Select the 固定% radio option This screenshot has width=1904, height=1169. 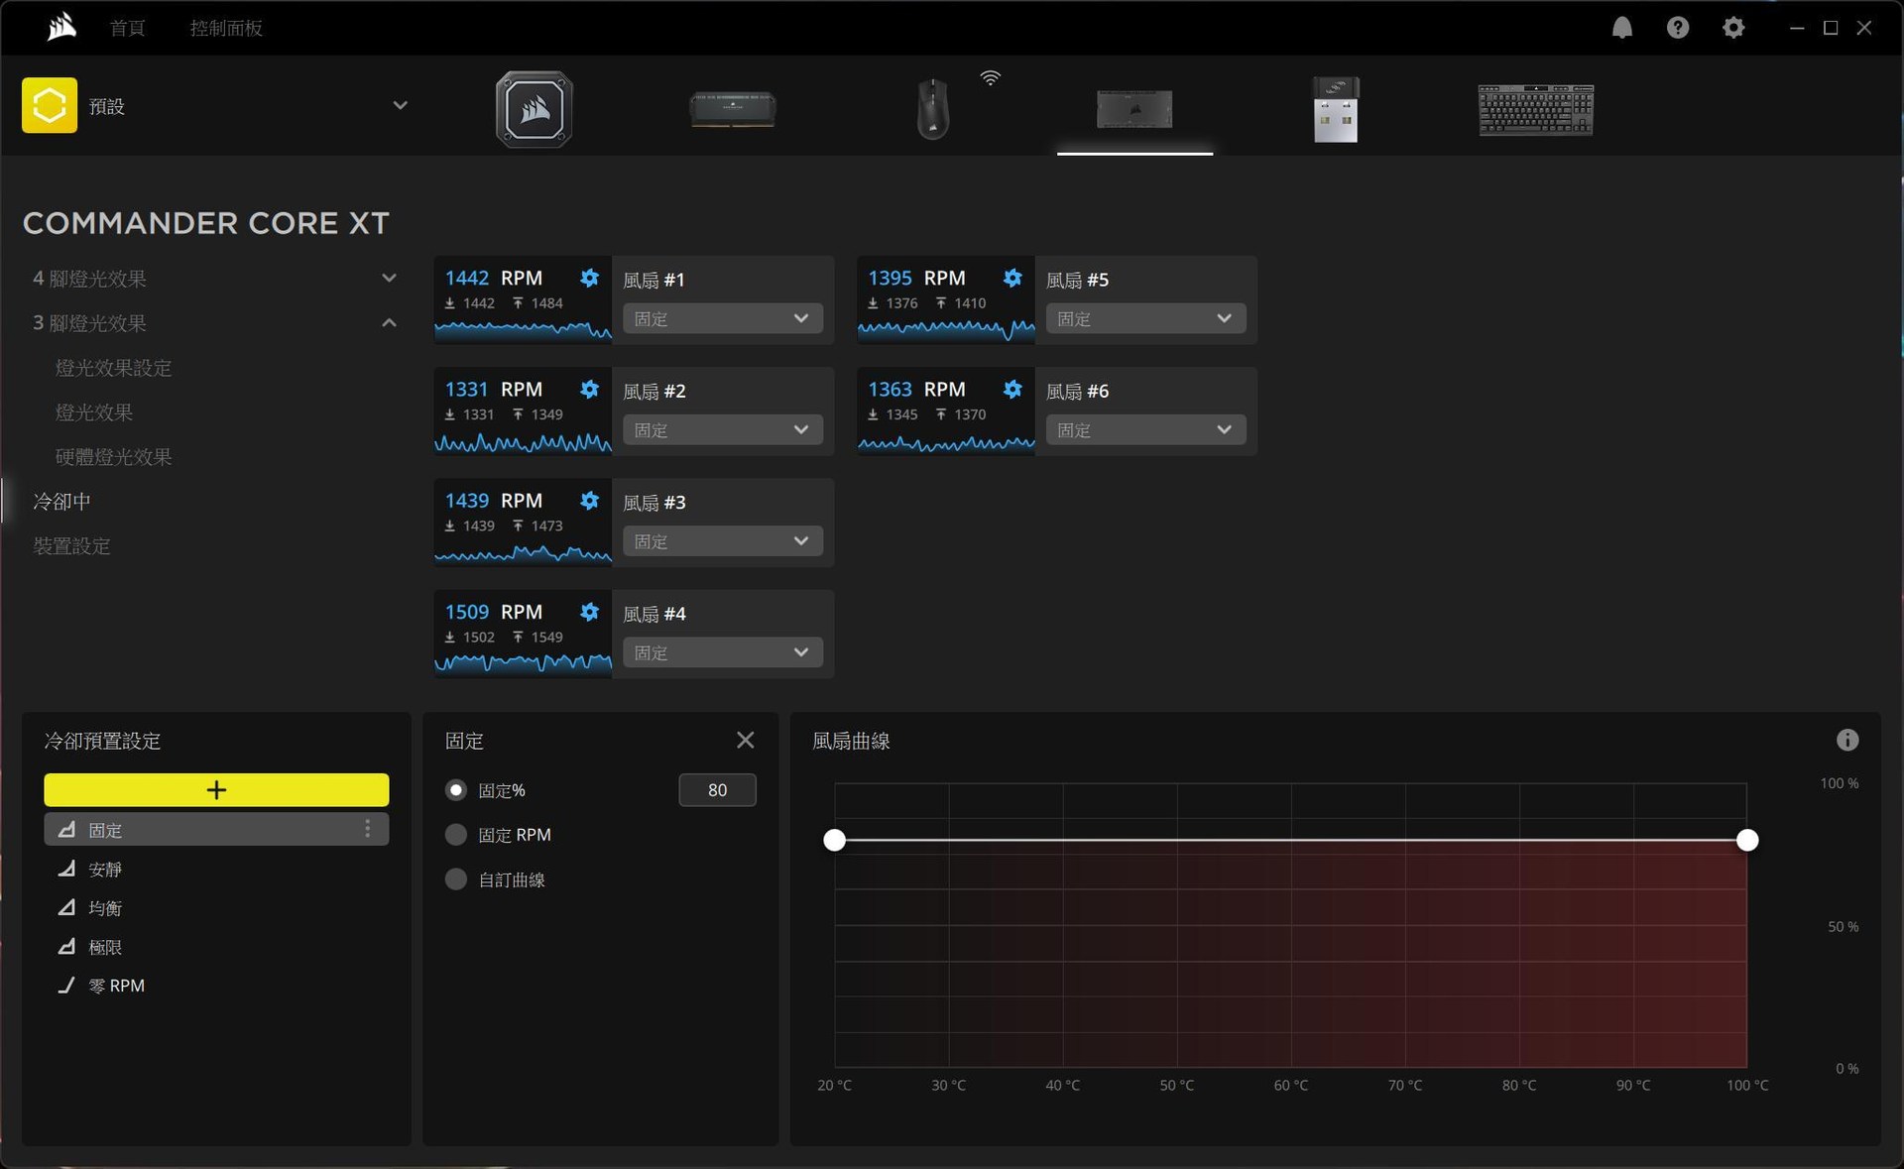click(456, 790)
